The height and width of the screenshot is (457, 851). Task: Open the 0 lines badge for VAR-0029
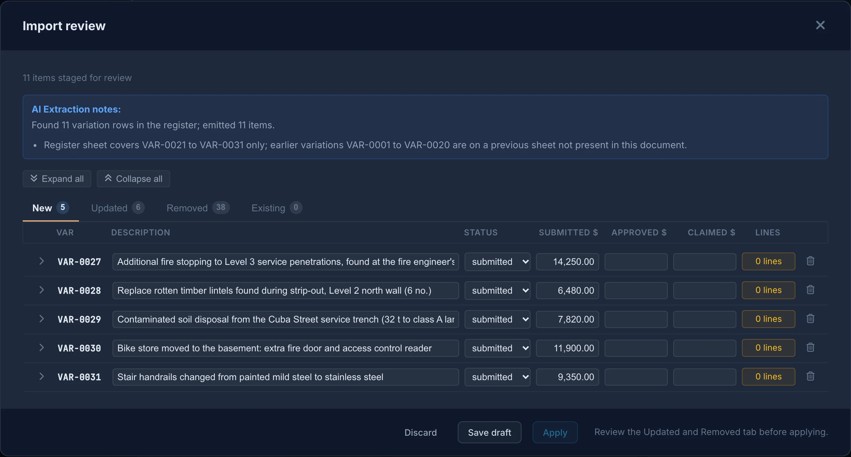768,319
